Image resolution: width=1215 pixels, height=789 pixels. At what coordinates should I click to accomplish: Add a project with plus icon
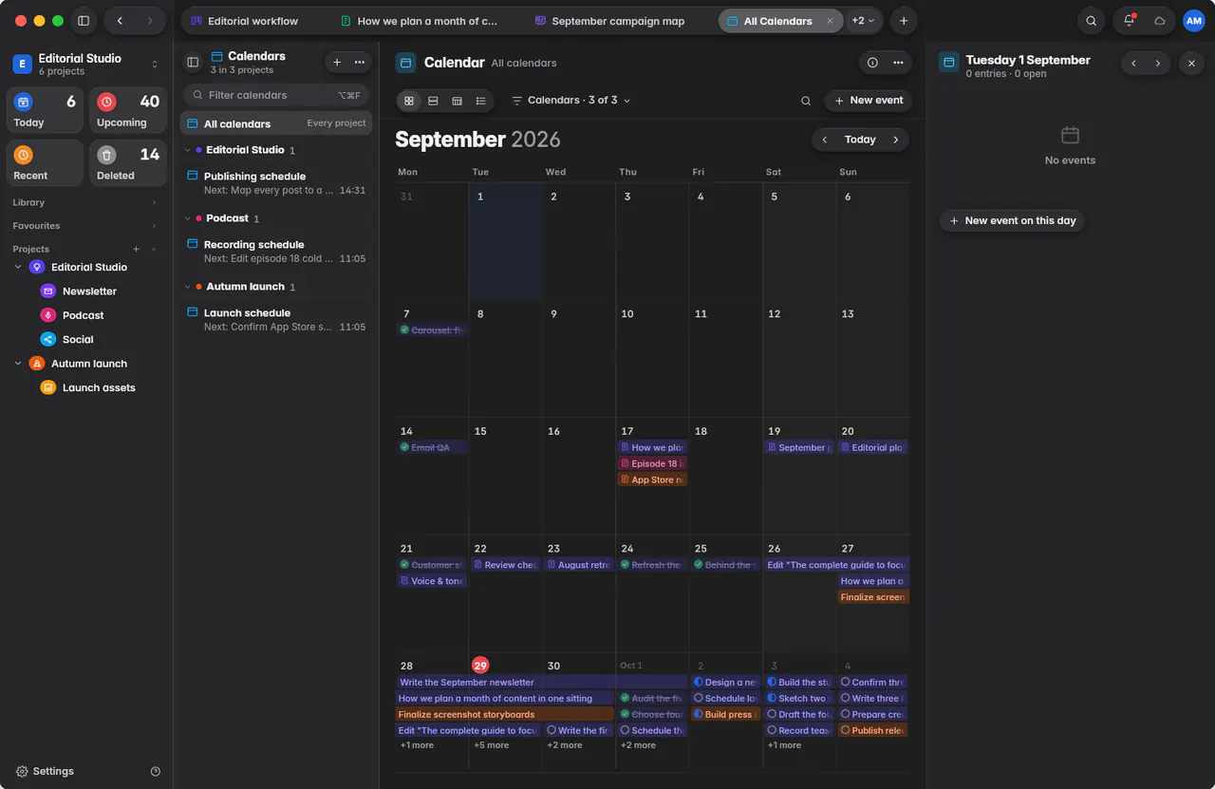point(136,249)
